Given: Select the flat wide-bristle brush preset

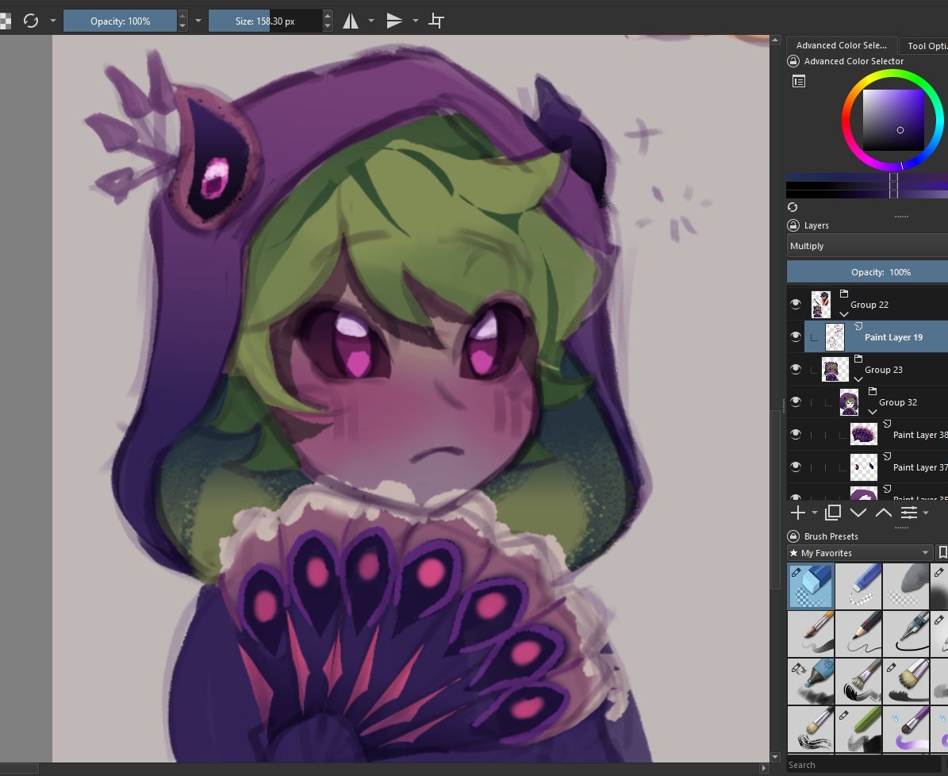Looking at the screenshot, I should pos(906,681).
